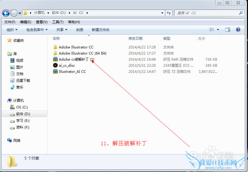This screenshot has width=248, height=172.
Task: Open 收藏夹 star in navigation pane
Action: tap(10, 40)
